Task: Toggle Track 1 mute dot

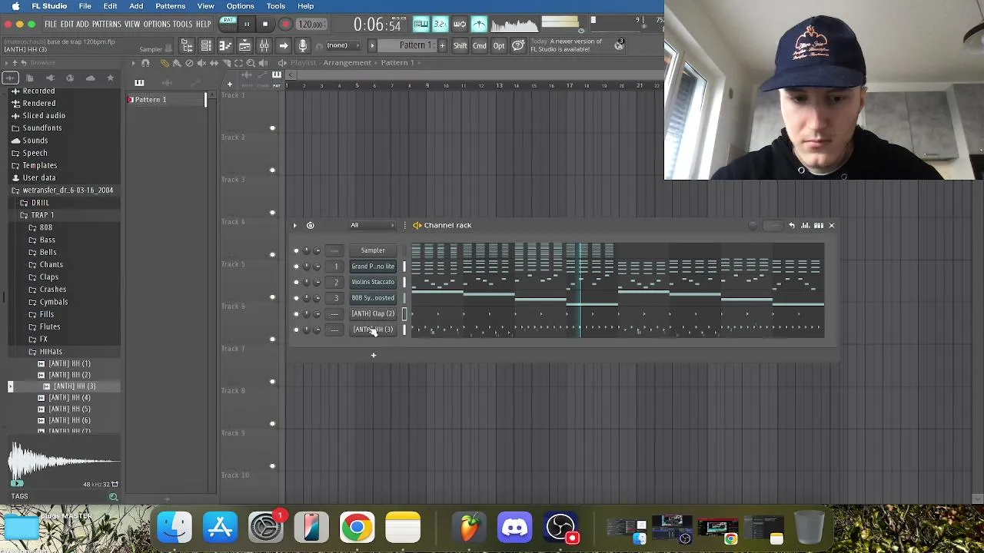Action: point(272,128)
